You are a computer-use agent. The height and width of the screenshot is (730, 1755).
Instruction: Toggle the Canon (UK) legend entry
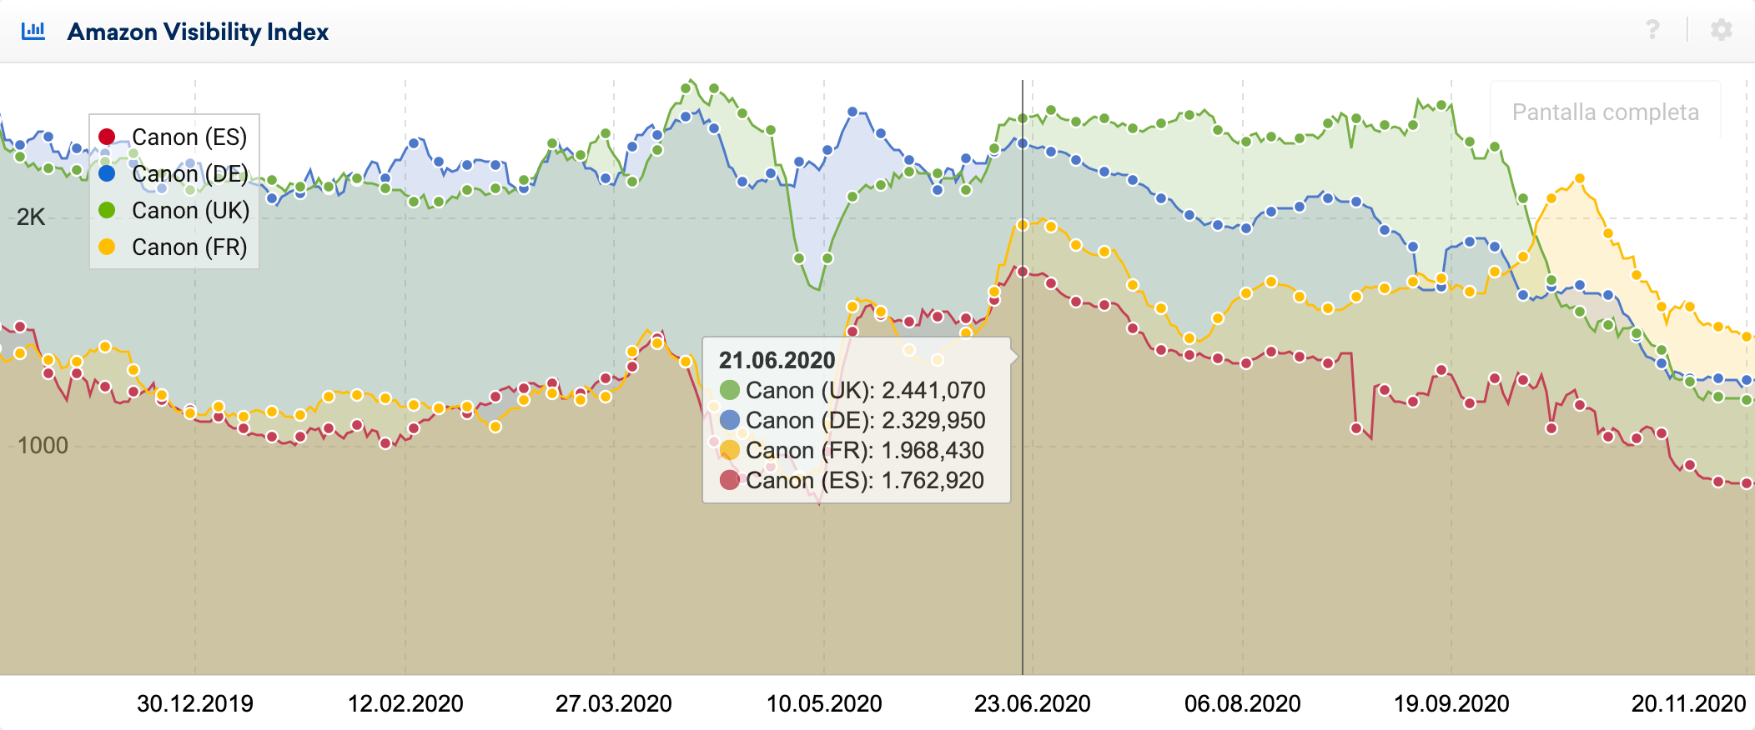[x=190, y=210]
